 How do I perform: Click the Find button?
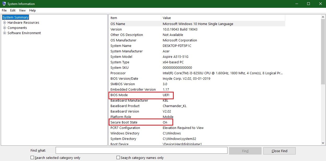(x=245, y=151)
